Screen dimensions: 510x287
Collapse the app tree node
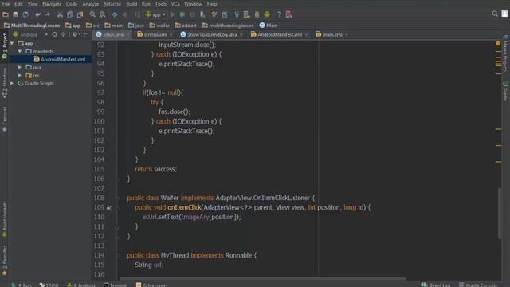pos(12,43)
